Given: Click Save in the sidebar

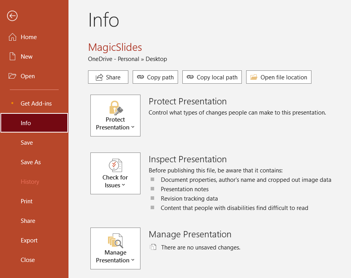Looking at the screenshot, I should tap(34, 143).
